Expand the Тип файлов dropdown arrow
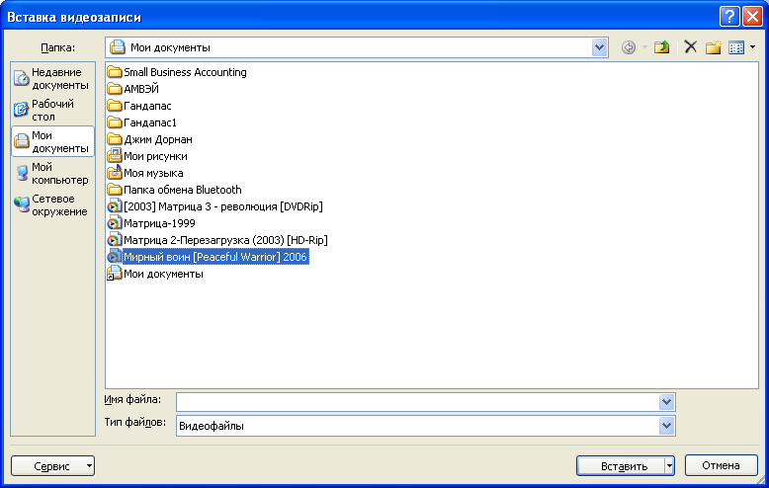The height and width of the screenshot is (488, 769). (666, 426)
